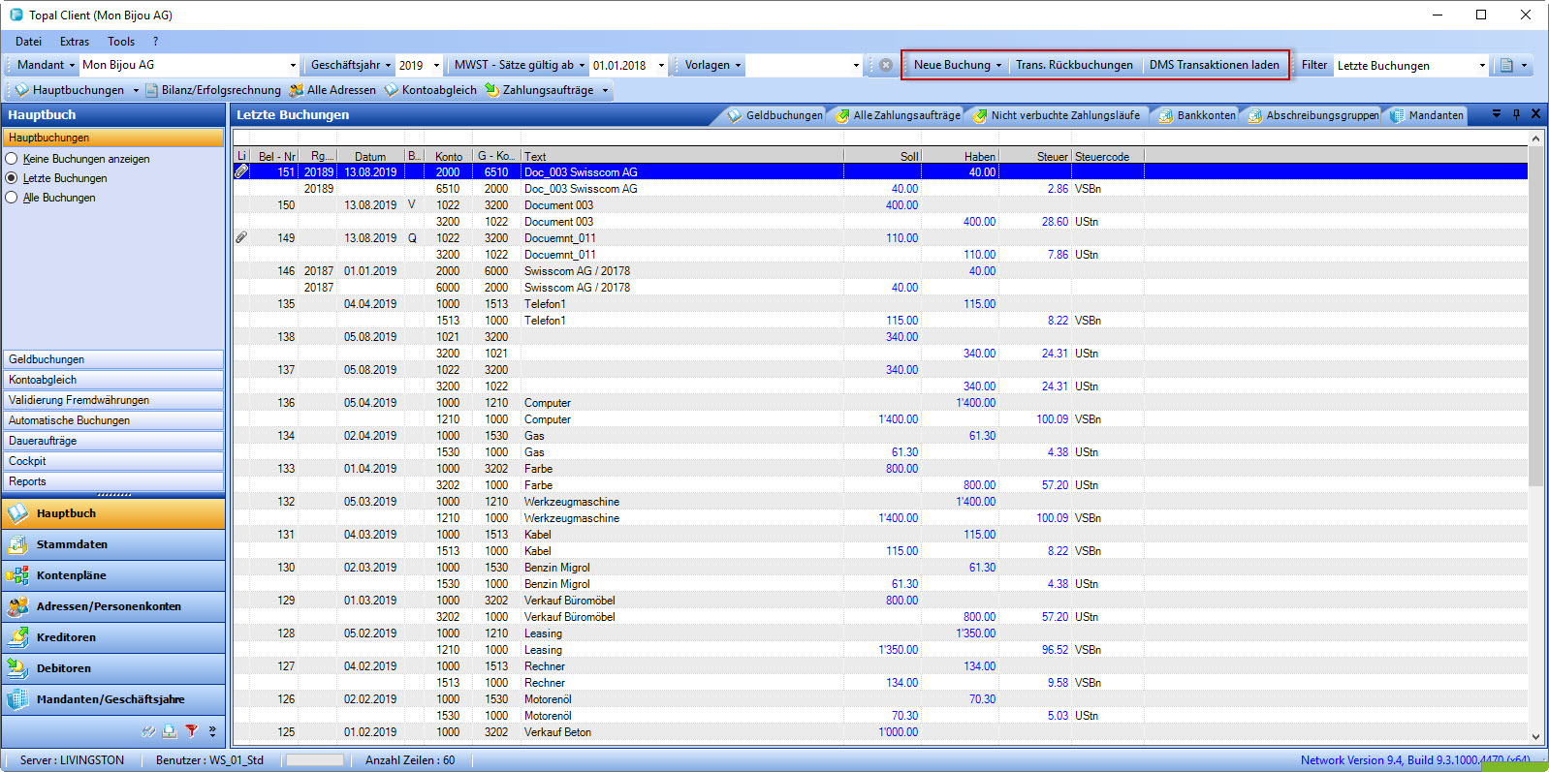Select 'Keine Buchungen anzeigen' radio option

point(12,159)
